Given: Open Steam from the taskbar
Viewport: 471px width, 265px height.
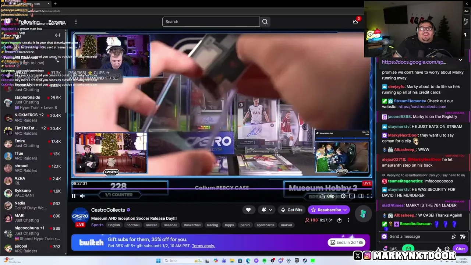Looking at the screenshot, I should click(x=305, y=261).
